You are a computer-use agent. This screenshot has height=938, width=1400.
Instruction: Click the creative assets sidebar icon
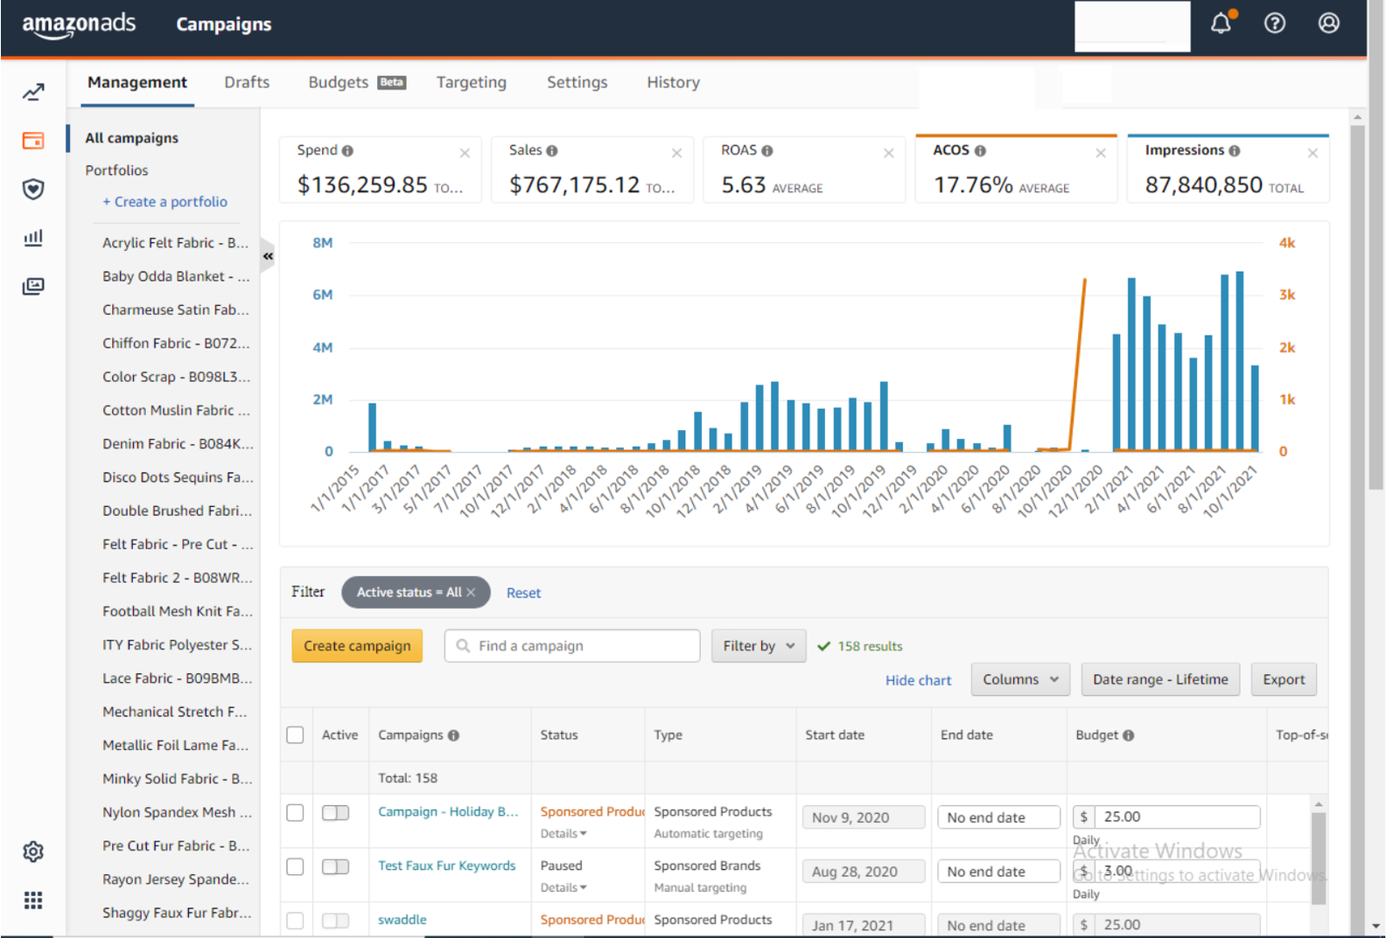33,286
